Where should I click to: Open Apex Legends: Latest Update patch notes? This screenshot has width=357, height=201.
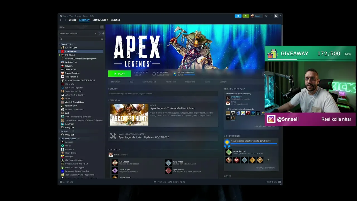(x=144, y=137)
